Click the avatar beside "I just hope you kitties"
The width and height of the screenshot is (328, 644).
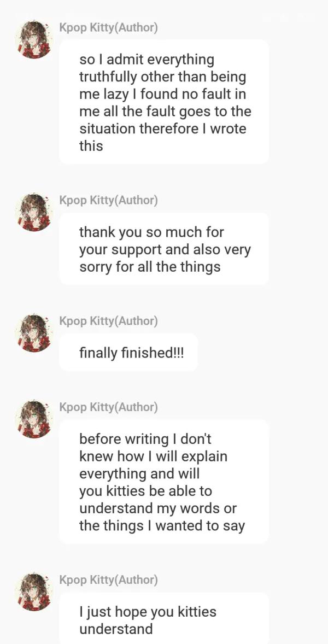point(34,592)
